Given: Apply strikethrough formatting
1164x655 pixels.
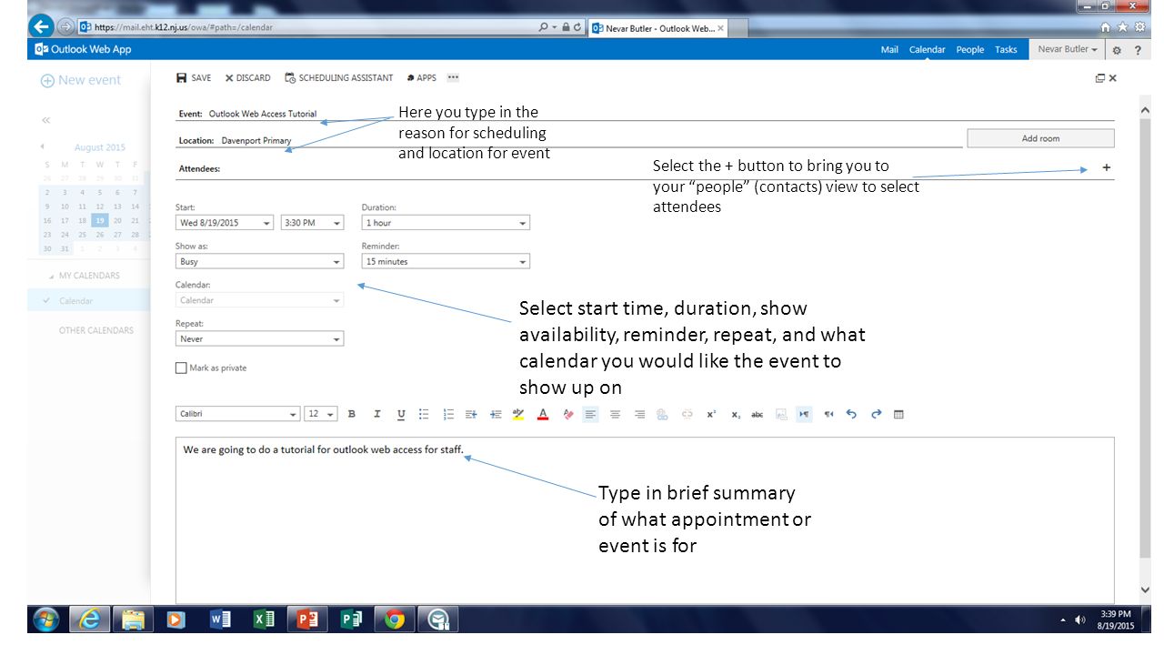Looking at the screenshot, I should (x=757, y=414).
